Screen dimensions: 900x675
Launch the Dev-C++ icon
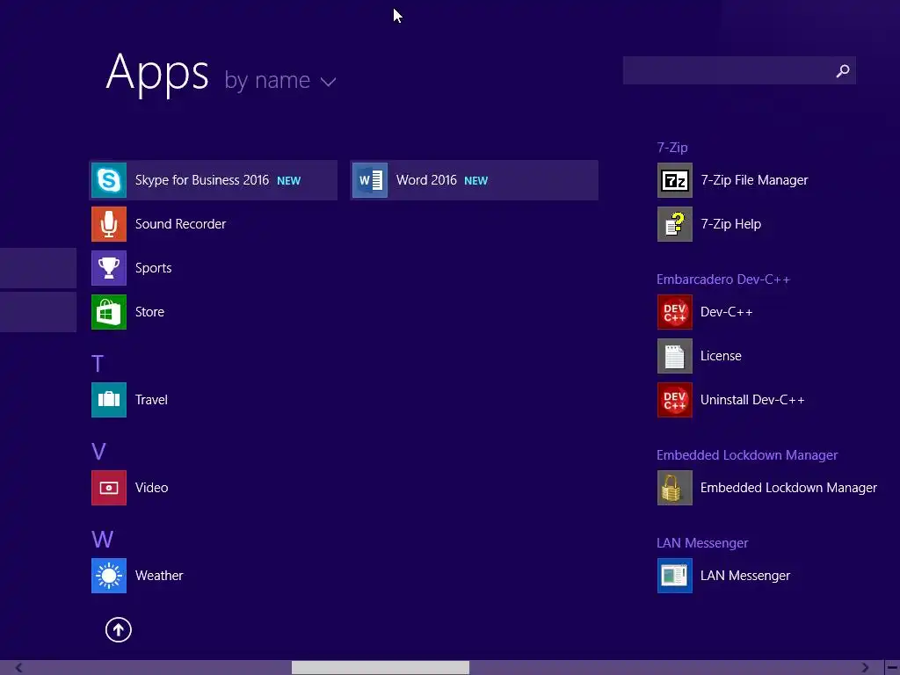(x=674, y=312)
